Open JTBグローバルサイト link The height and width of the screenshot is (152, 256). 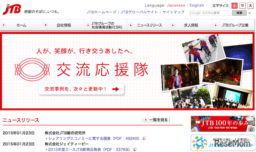click(139, 12)
